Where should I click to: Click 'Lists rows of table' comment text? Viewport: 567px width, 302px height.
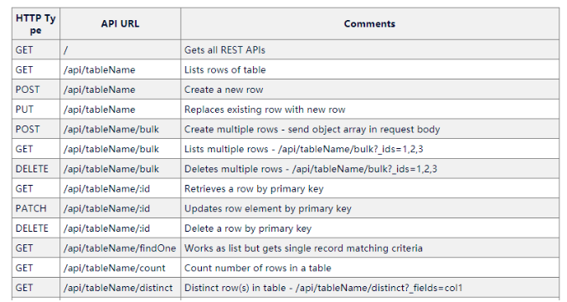click(x=225, y=69)
